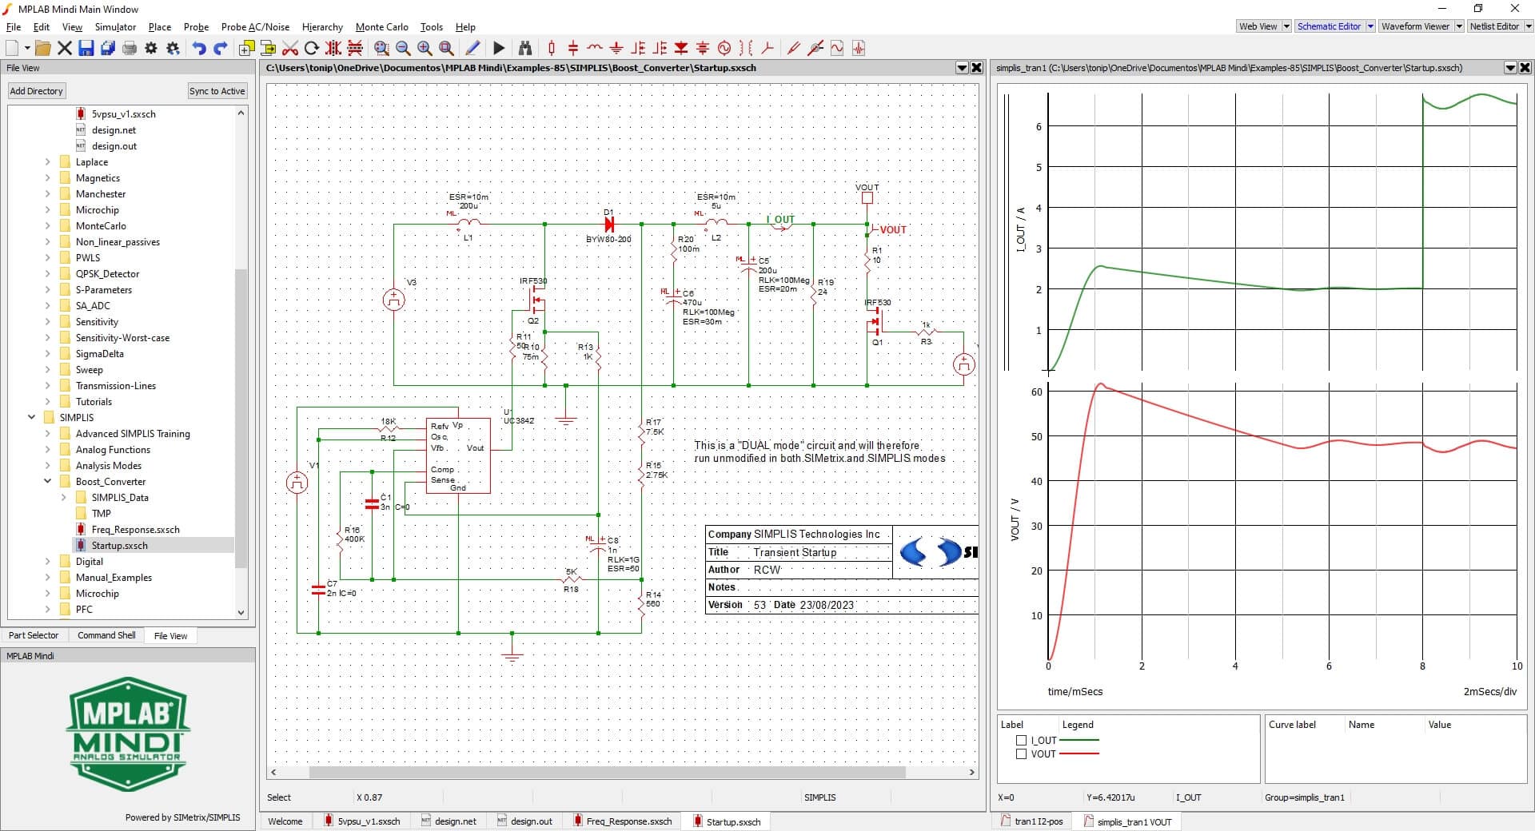Click the Add Directory button
This screenshot has height=831, width=1535.
pos(36,91)
